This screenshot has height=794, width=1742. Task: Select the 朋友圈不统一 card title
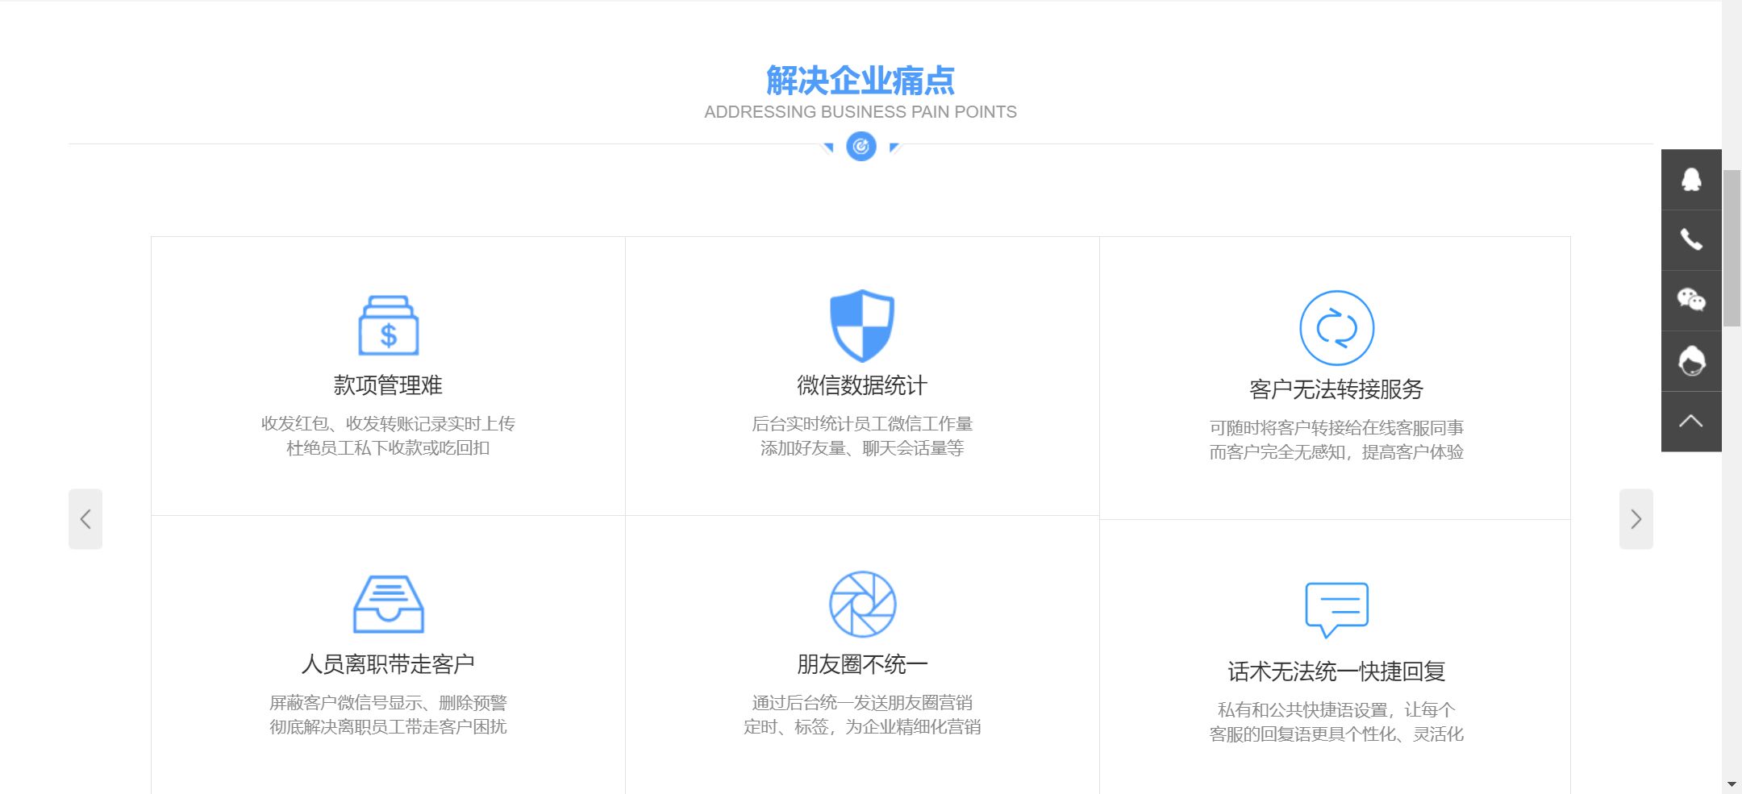[861, 664]
